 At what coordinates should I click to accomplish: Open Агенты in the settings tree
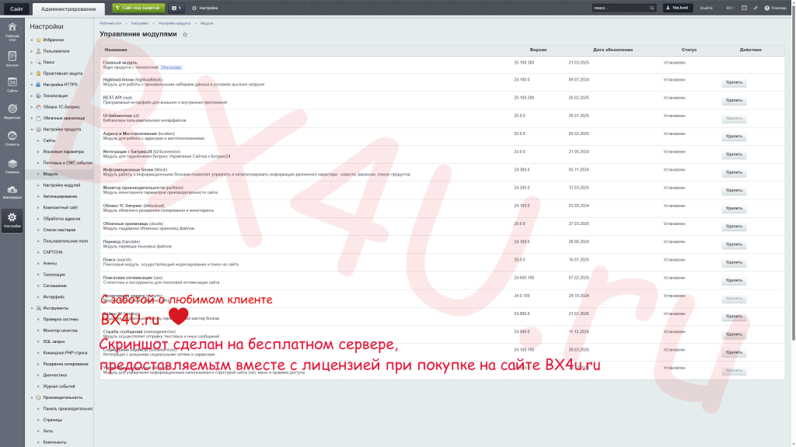(x=50, y=263)
